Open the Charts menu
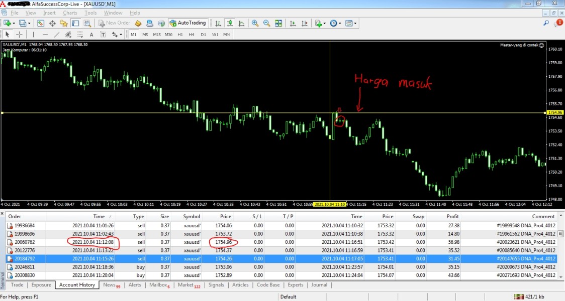This screenshot has width=565, height=301. [70, 13]
